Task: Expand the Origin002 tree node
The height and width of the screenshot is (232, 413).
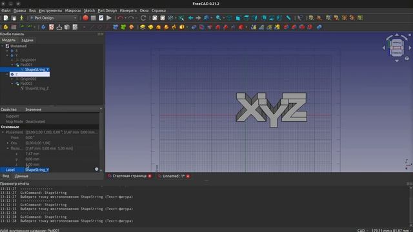Action: pyautogui.click(x=12, y=79)
